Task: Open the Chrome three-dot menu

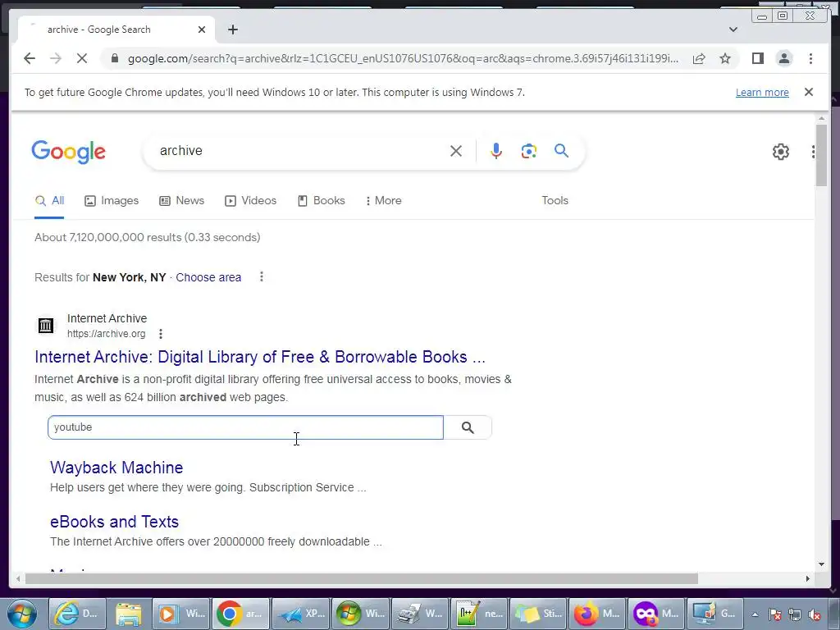Action: 810,58
